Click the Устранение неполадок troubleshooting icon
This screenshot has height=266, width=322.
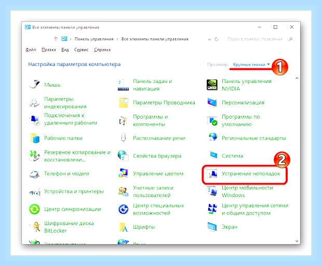point(212,174)
